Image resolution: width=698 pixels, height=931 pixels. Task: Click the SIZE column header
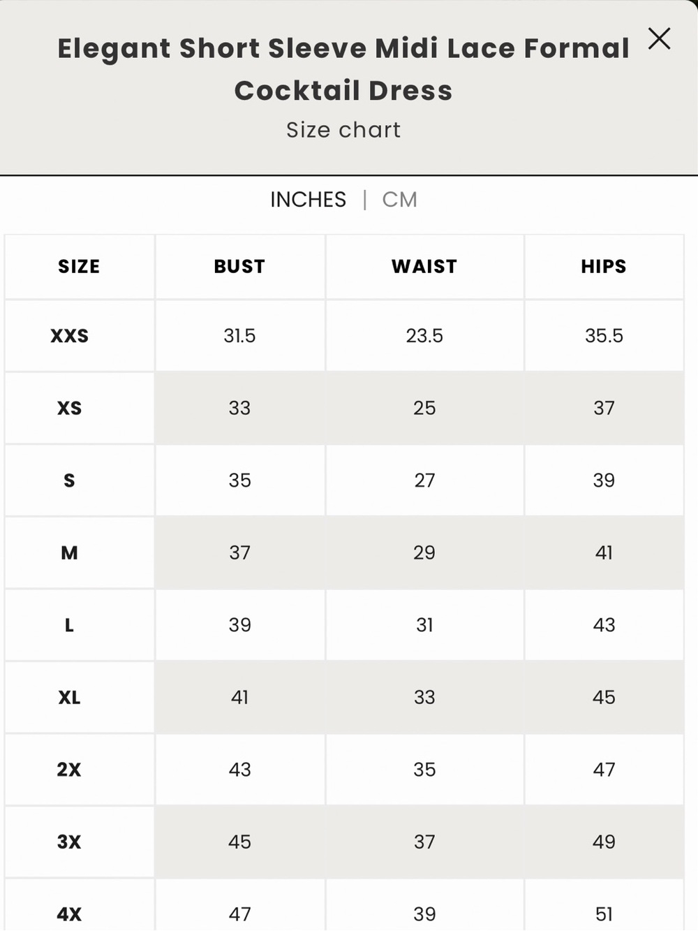click(79, 267)
